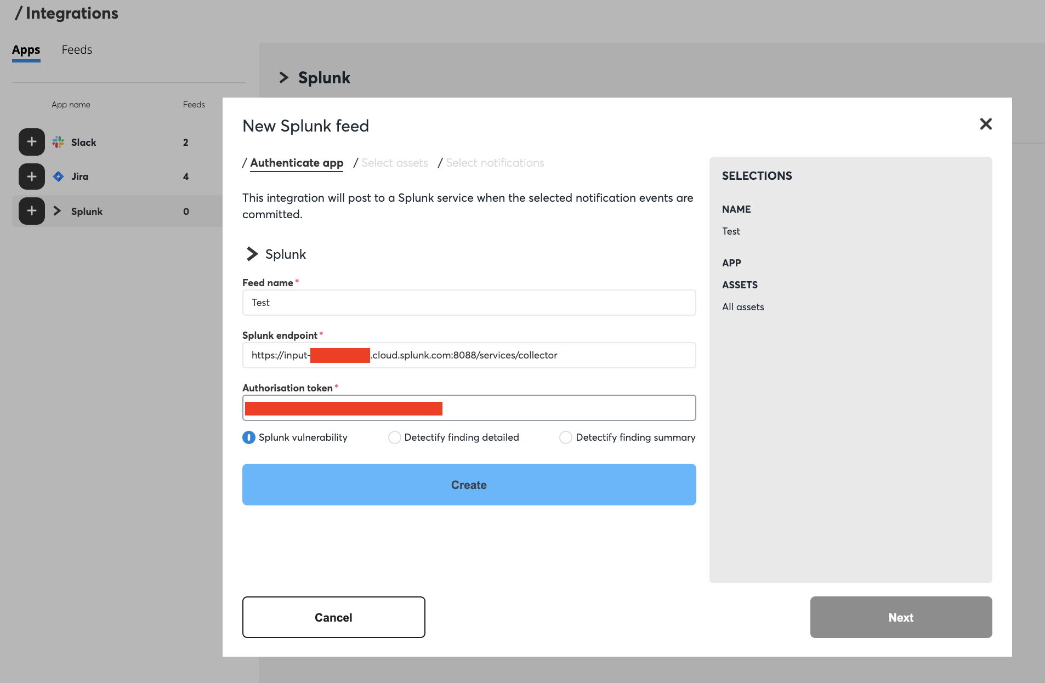This screenshot has width=1045, height=683.
Task: Click the Next button
Action: [x=901, y=617]
